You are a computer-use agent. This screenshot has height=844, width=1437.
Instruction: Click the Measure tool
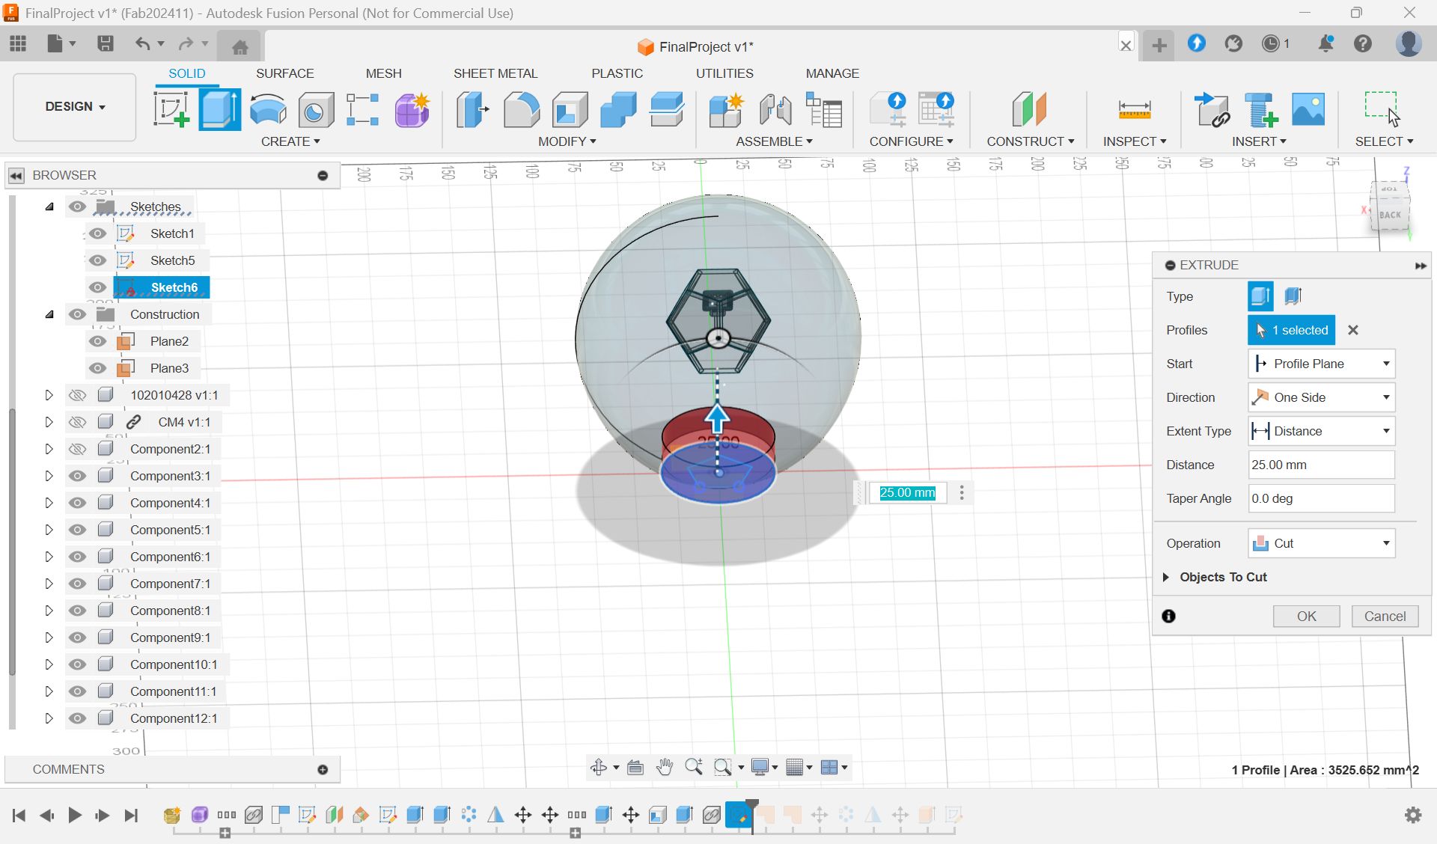(1134, 110)
